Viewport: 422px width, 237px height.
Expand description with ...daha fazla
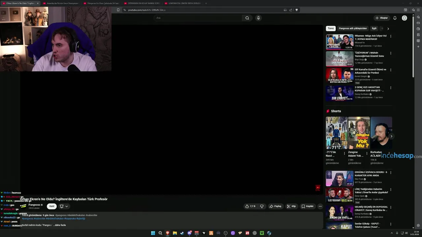click(x=59, y=225)
